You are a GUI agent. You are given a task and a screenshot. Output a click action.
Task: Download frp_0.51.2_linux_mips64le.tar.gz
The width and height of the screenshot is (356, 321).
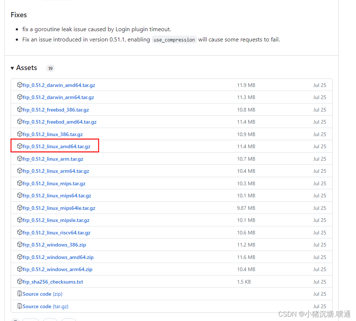tap(59, 208)
